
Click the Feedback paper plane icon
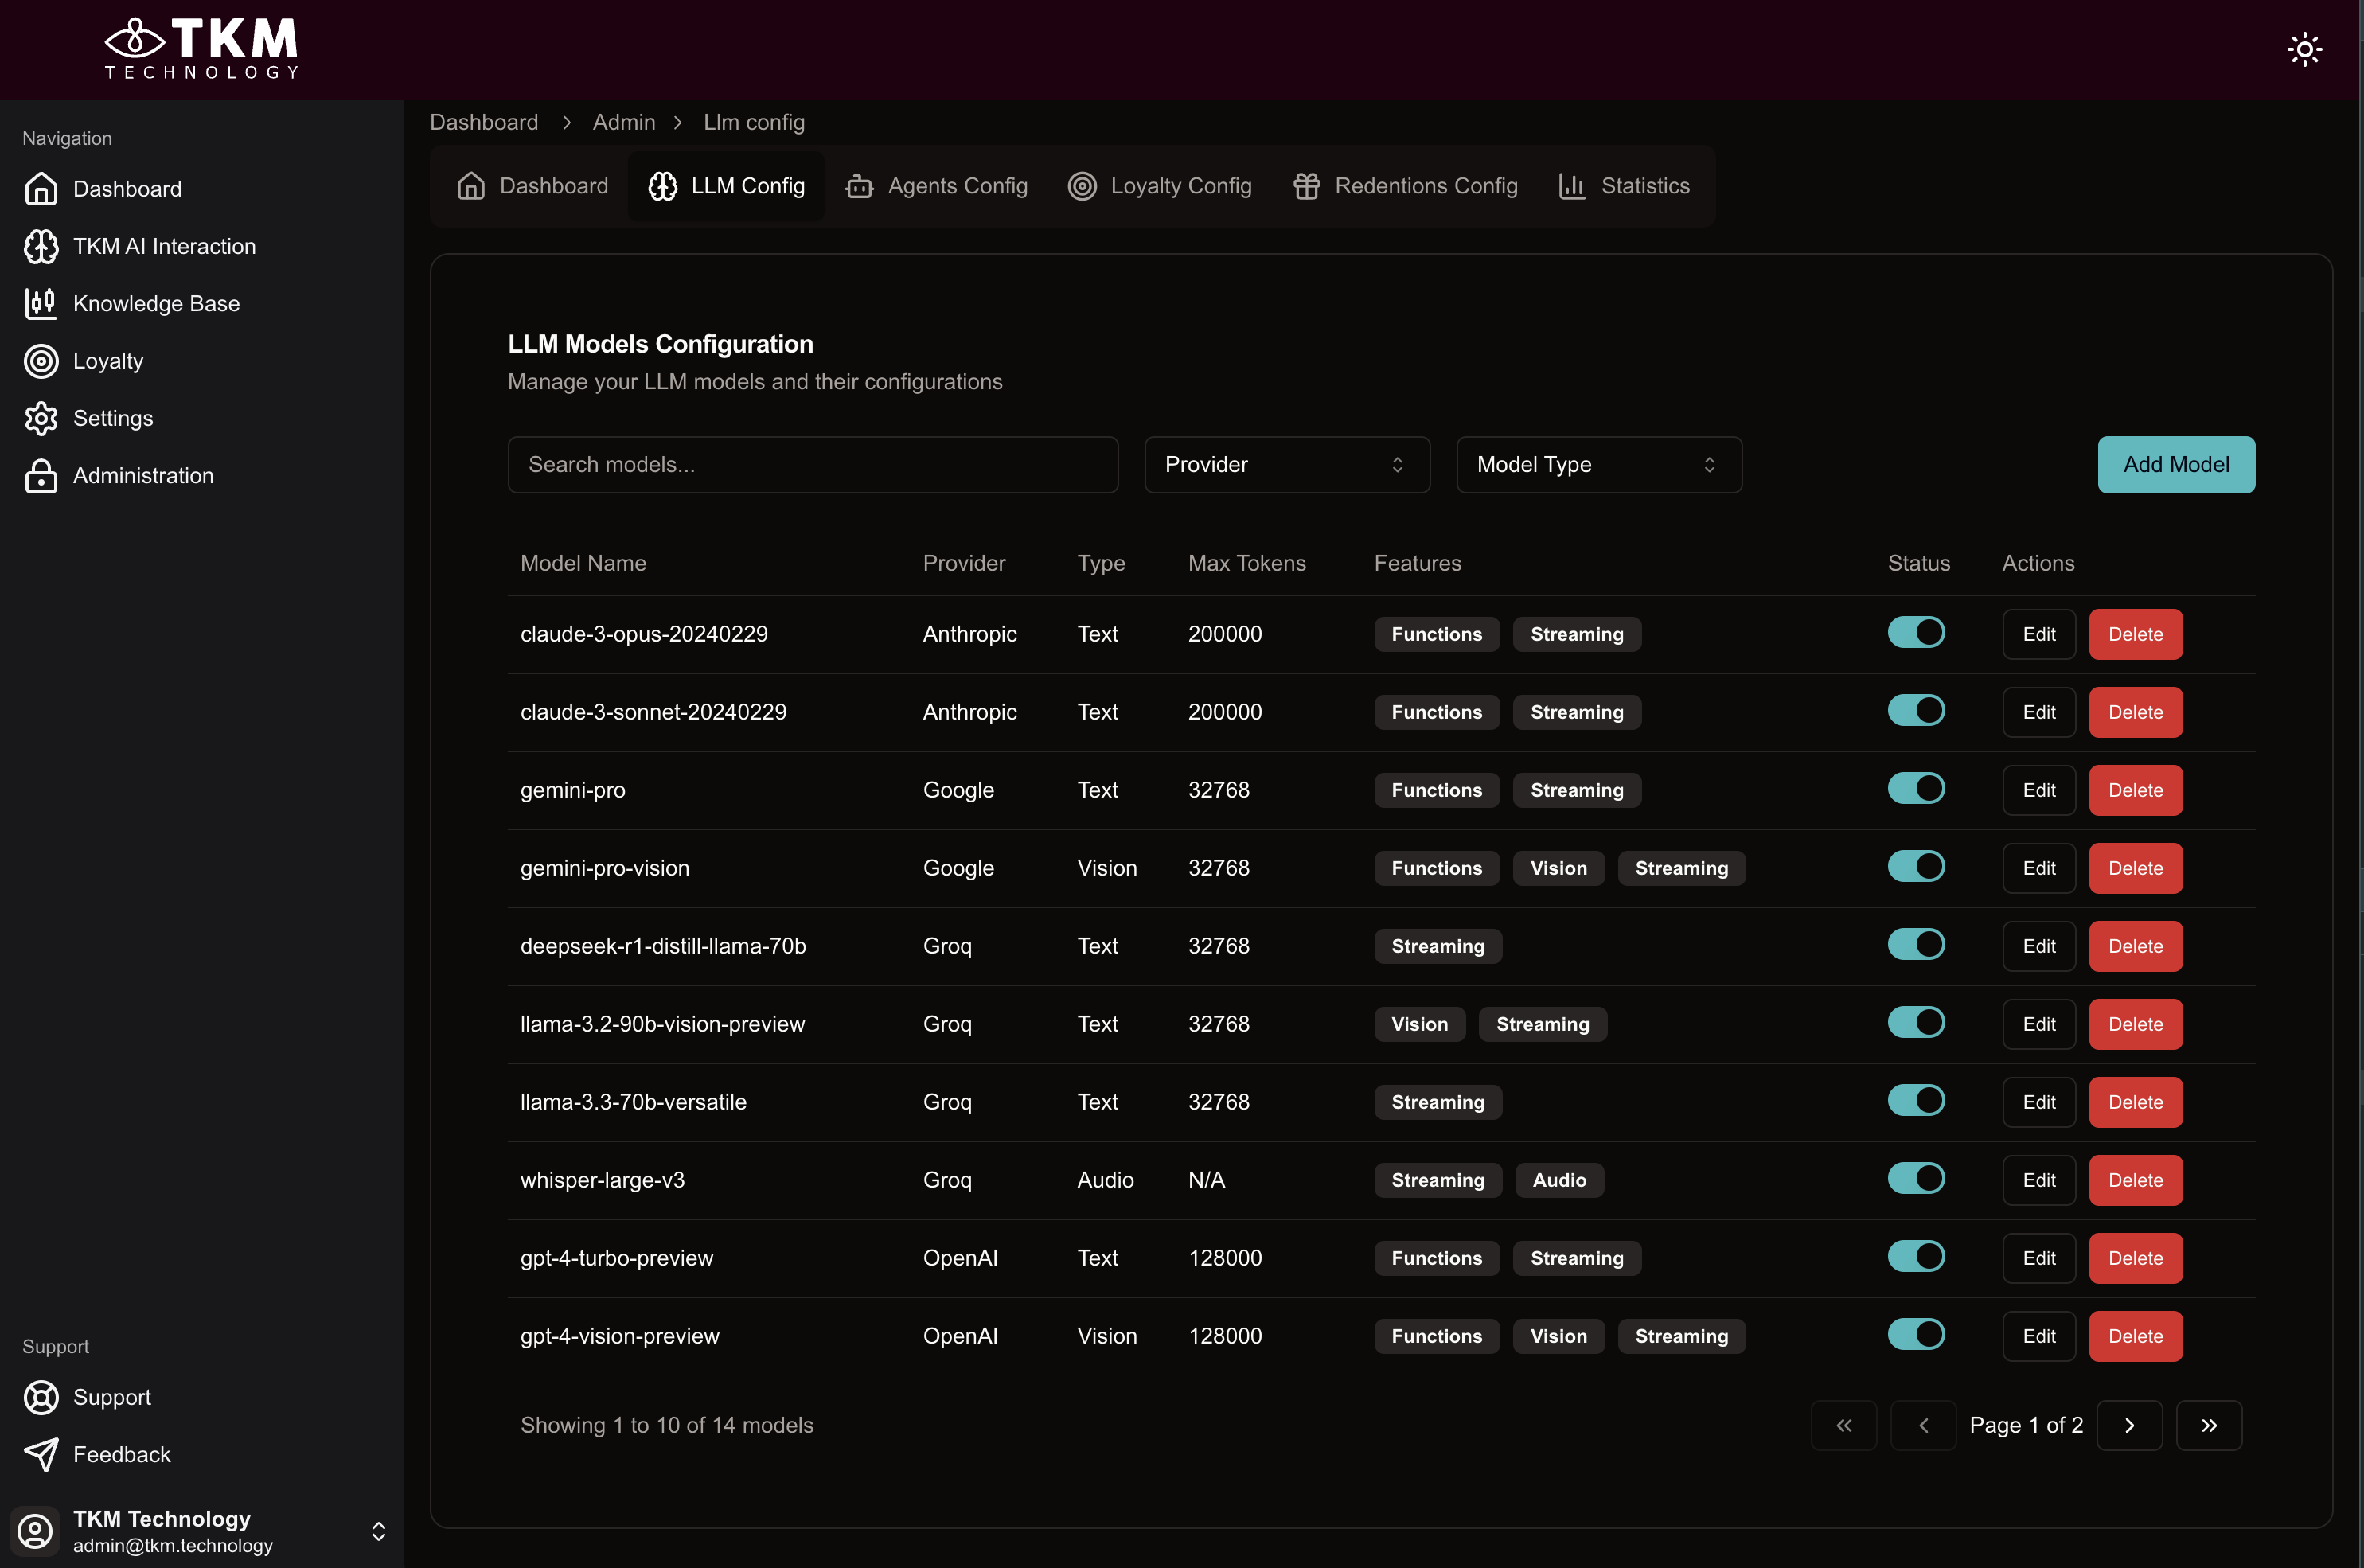click(x=41, y=1454)
